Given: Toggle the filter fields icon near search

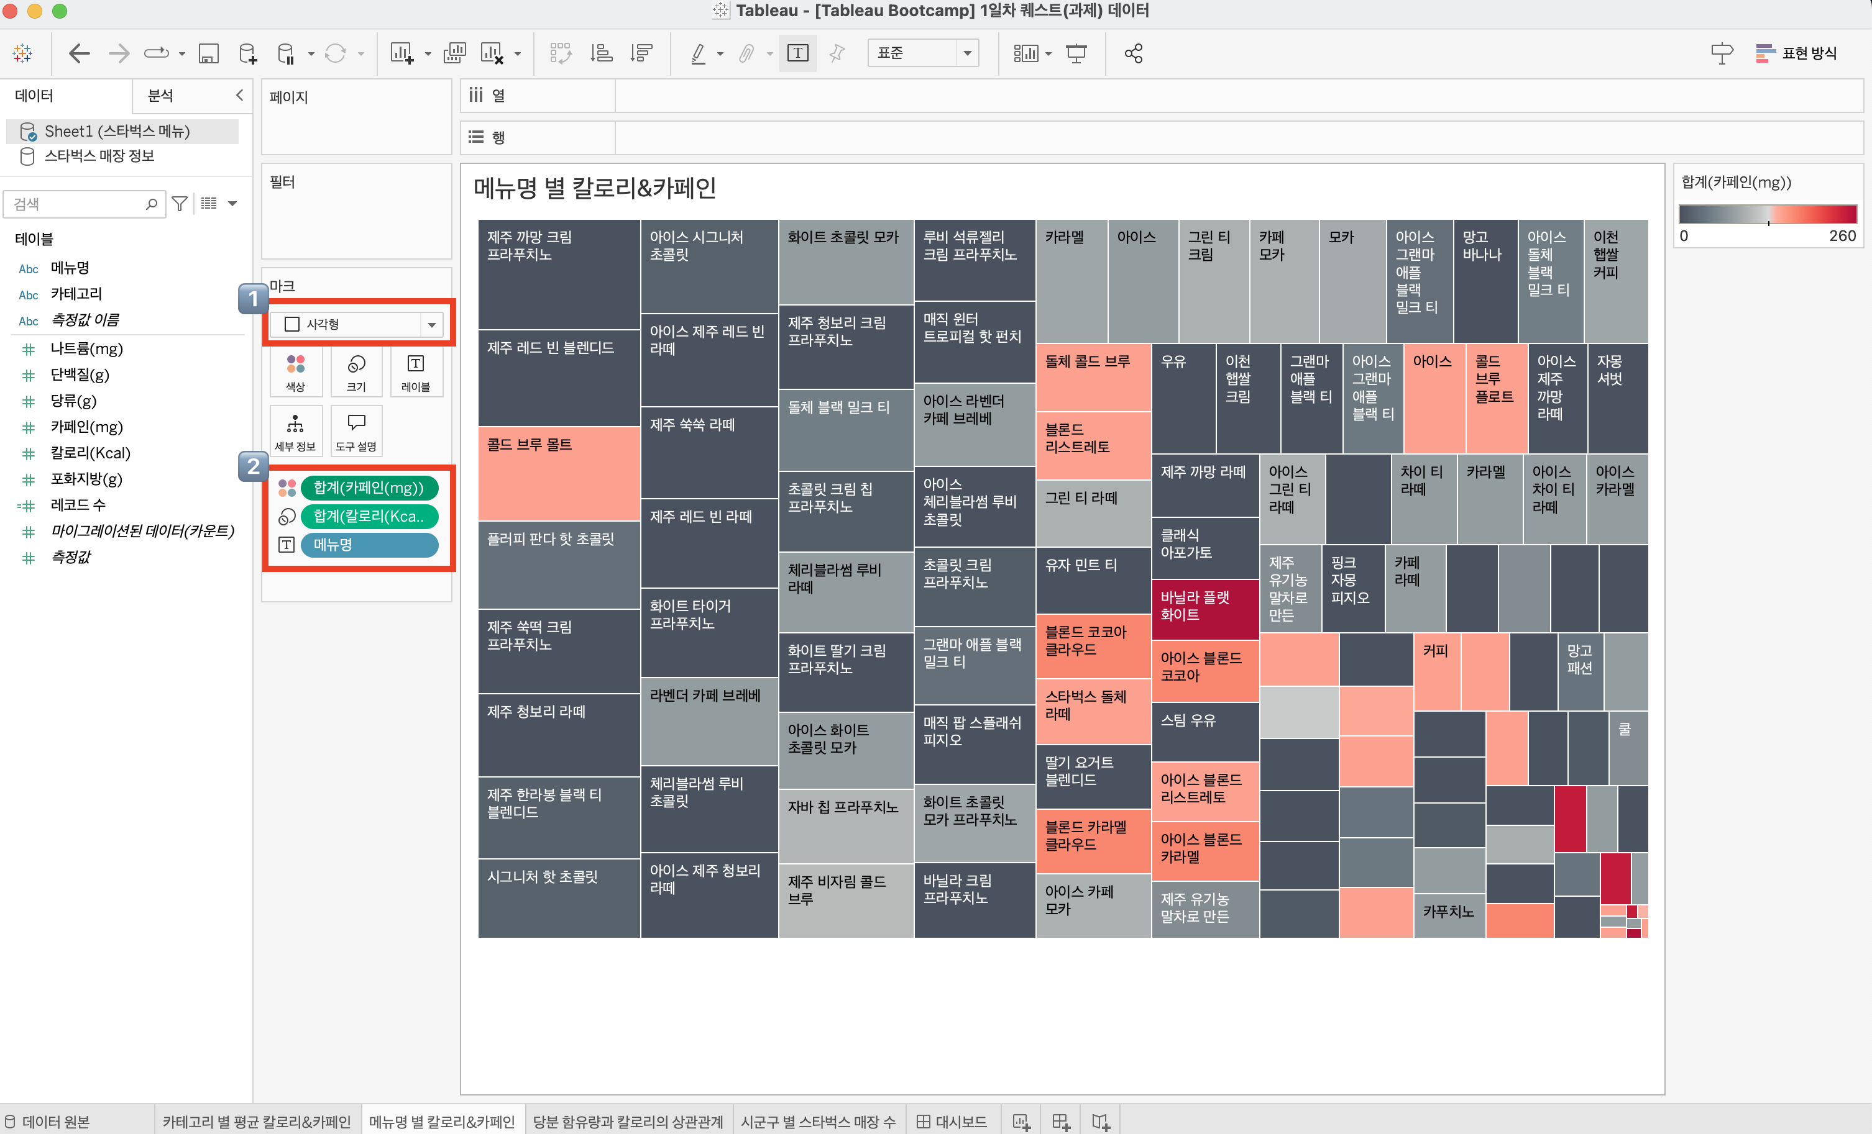Looking at the screenshot, I should 179,204.
